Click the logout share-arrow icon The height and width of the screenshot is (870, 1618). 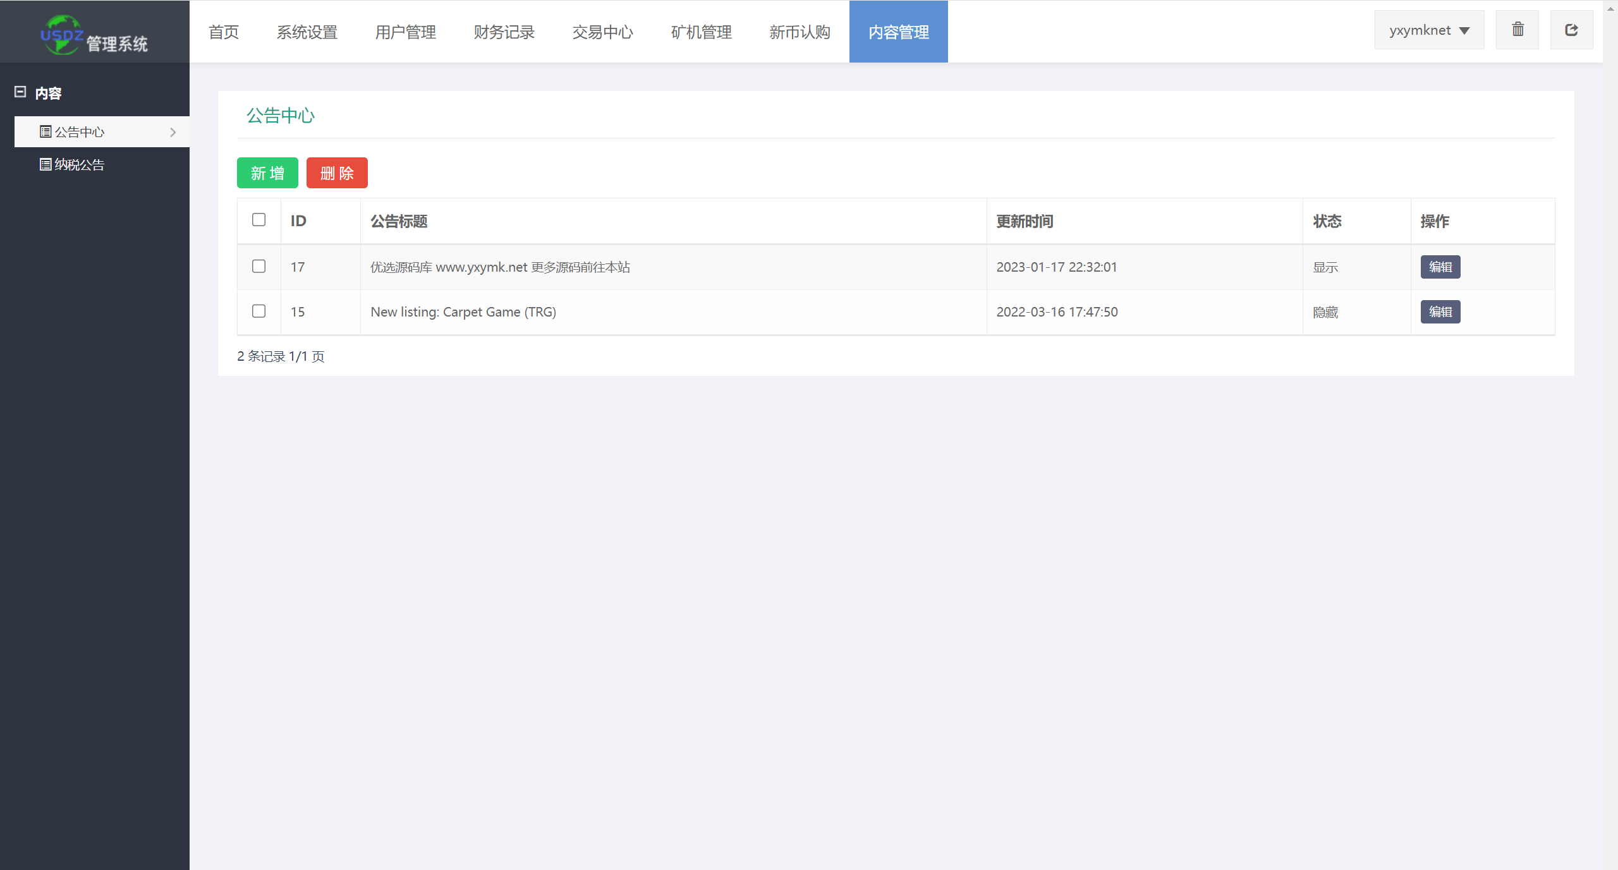[1571, 30]
